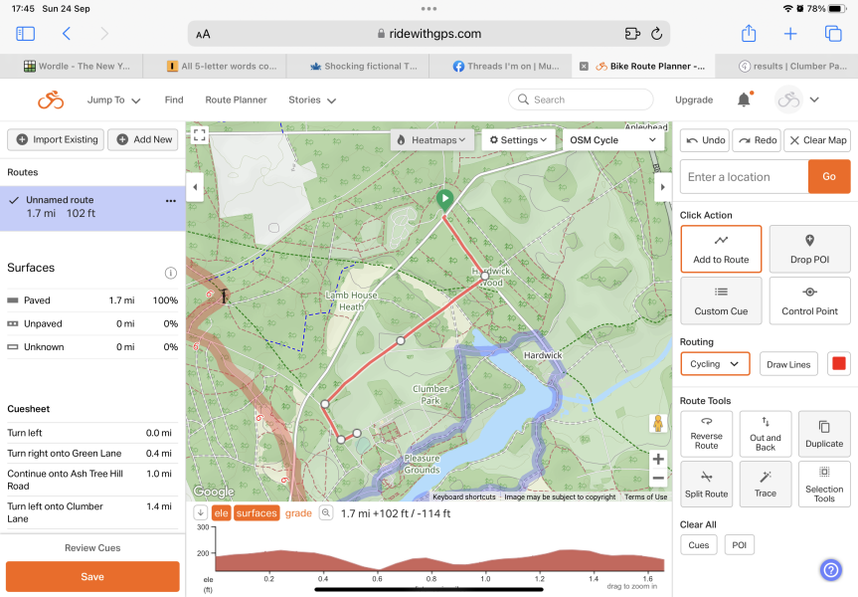Open Review Cues link
This screenshot has width=858, height=597.
[92, 547]
